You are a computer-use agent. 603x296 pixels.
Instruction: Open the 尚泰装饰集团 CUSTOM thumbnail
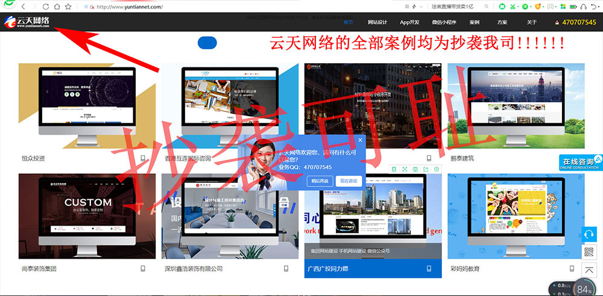87,216
